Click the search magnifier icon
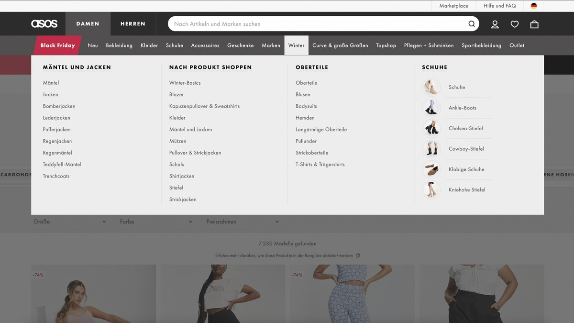574x323 pixels. pyautogui.click(x=472, y=24)
